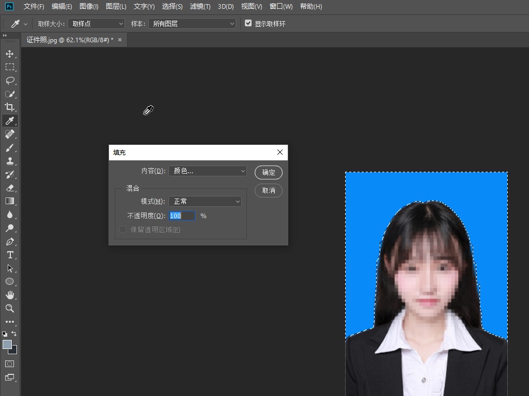Select the Move tool

click(9, 54)
